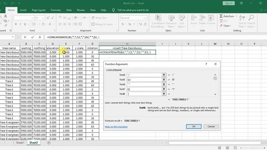The height and width of the screenshot is (150, 267).
Task: Close the Function Arguments dialog
Action: coord(215,64)
